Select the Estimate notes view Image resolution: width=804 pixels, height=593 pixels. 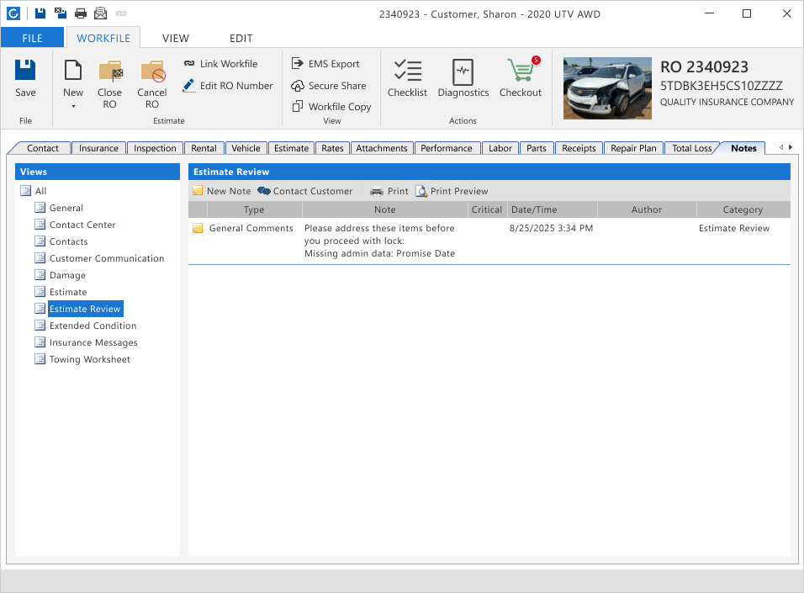(x=61, y=292)
